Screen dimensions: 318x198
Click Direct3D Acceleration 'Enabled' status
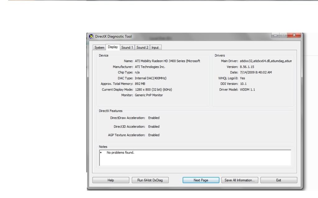pyautogui.click(x=154, y=127)
